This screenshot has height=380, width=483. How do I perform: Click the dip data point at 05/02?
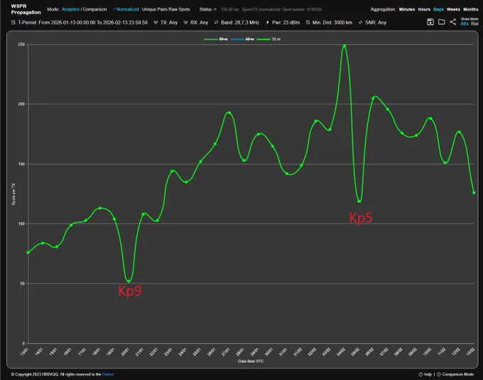pyautogui.click(x=359, y=201)
